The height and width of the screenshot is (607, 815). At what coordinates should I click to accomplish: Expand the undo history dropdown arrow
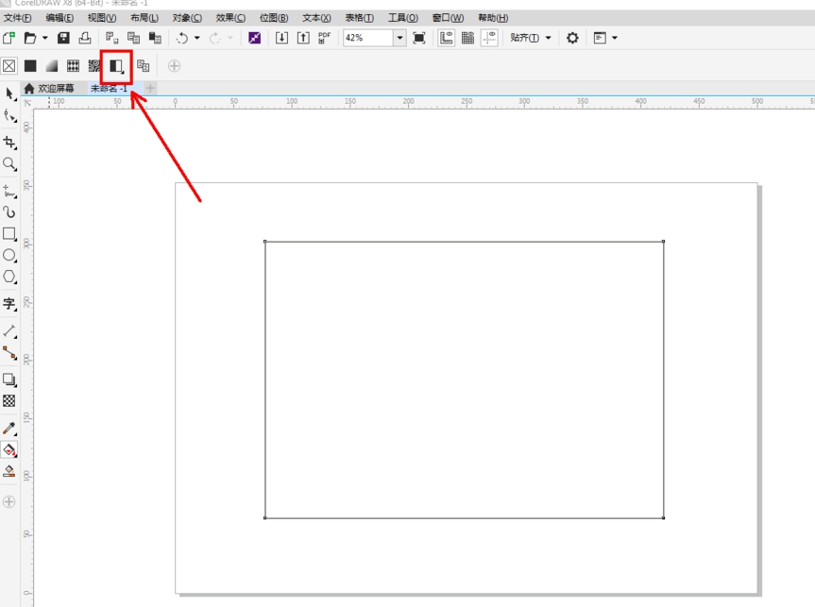click(197, 39)
